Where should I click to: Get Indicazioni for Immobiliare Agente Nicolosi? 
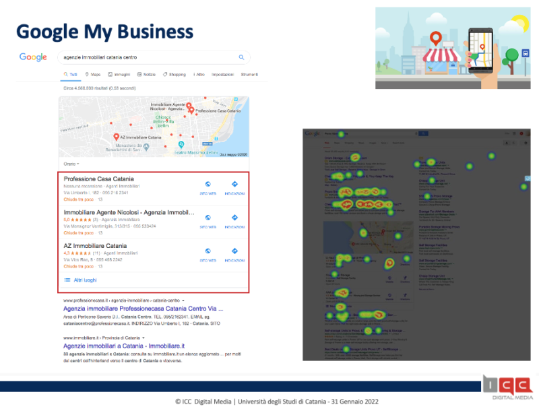(x=234, y=221)
